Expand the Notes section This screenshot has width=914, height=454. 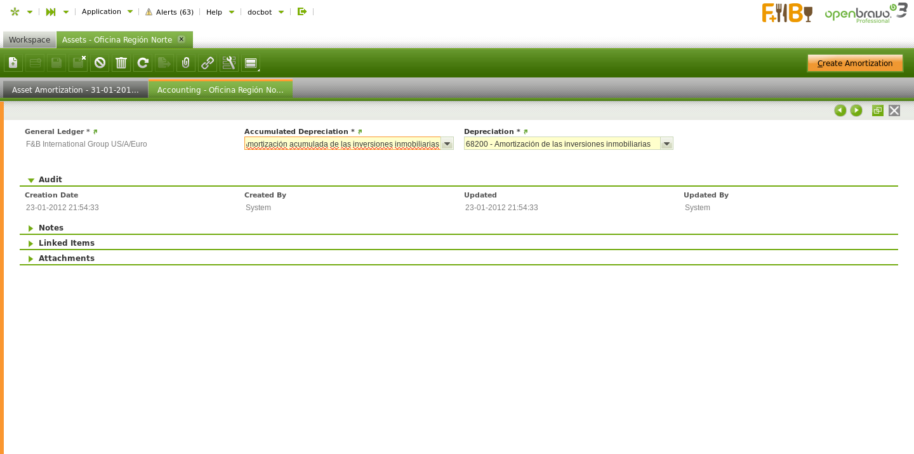[31, 228]
